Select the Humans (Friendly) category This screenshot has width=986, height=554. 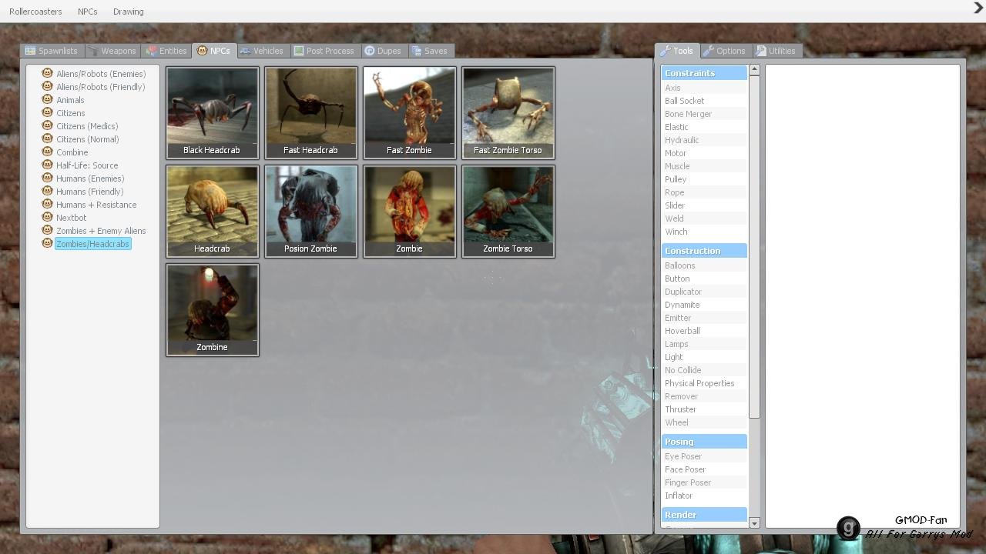point(89,192)
